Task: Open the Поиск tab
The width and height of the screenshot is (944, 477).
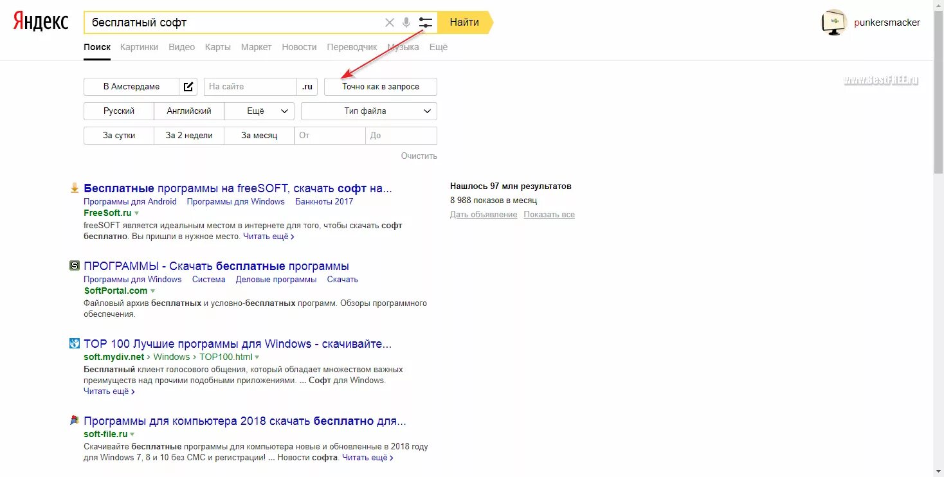Action: click(x=97, y=47)
